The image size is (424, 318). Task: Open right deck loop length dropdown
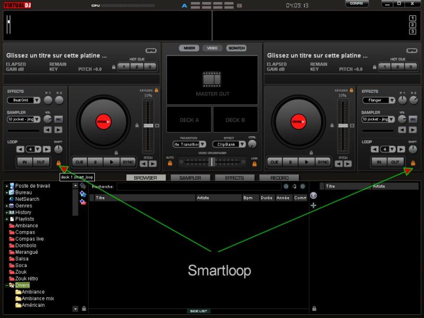(388, 149)
